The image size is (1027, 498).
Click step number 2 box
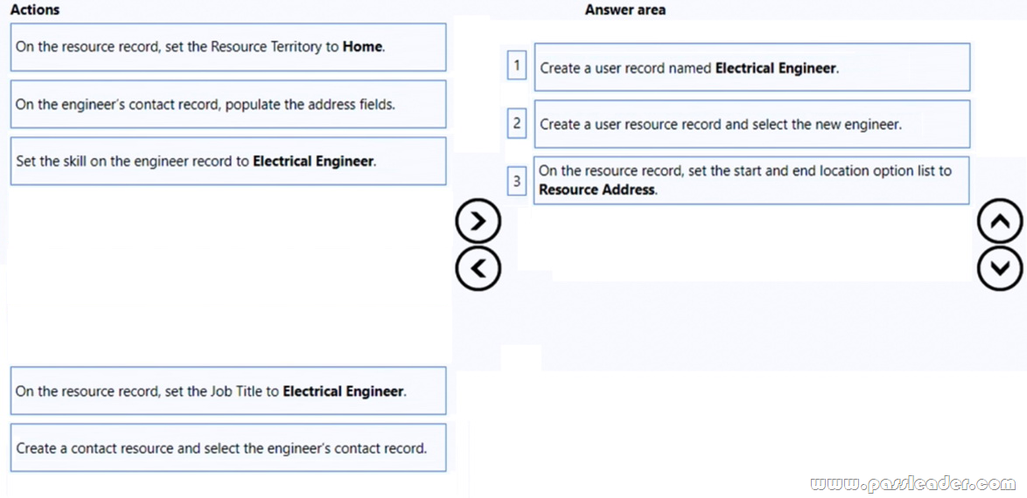(516, 123)
